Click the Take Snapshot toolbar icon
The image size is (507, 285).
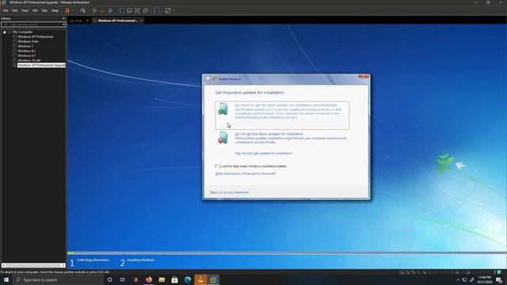tap(94, 10)
